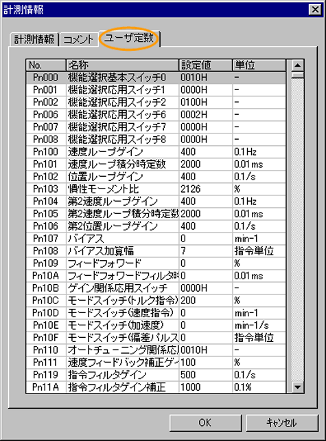The height and width of the screenshot is (441, 326).
Task: Click the 指令単位 unit in row Pn108
Action: coord(259,251)
